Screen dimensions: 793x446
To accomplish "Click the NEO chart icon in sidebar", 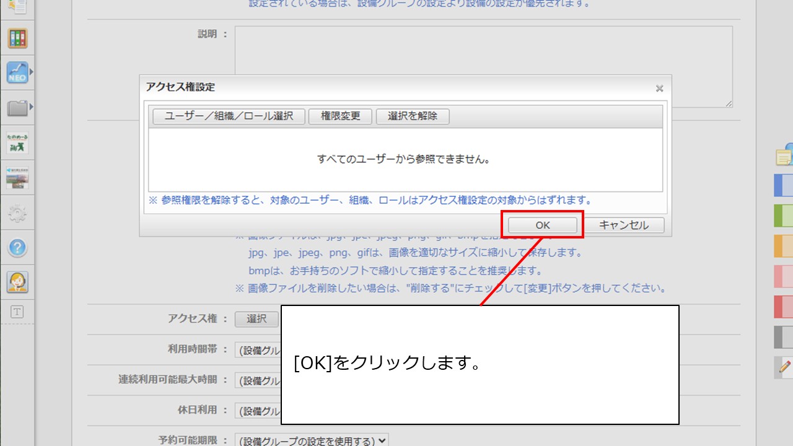I will [17, 72].
